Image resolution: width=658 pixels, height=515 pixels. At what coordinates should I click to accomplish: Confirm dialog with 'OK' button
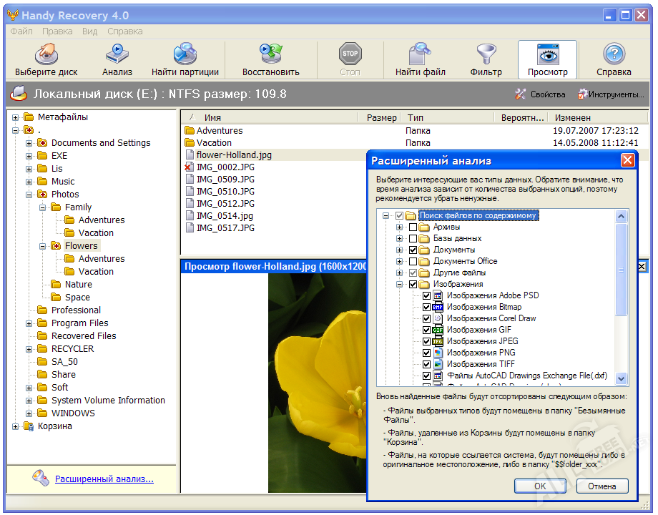[x=540, y=486]
